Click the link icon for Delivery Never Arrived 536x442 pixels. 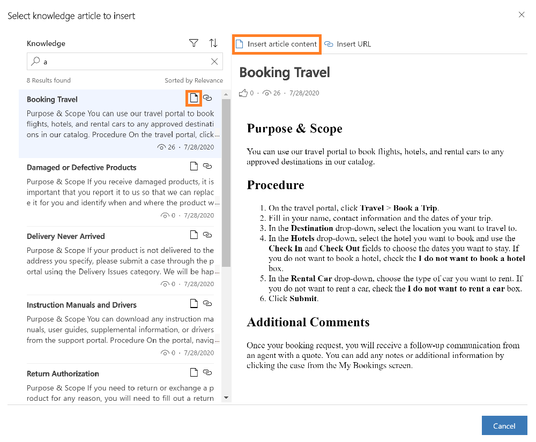[207, 235]
